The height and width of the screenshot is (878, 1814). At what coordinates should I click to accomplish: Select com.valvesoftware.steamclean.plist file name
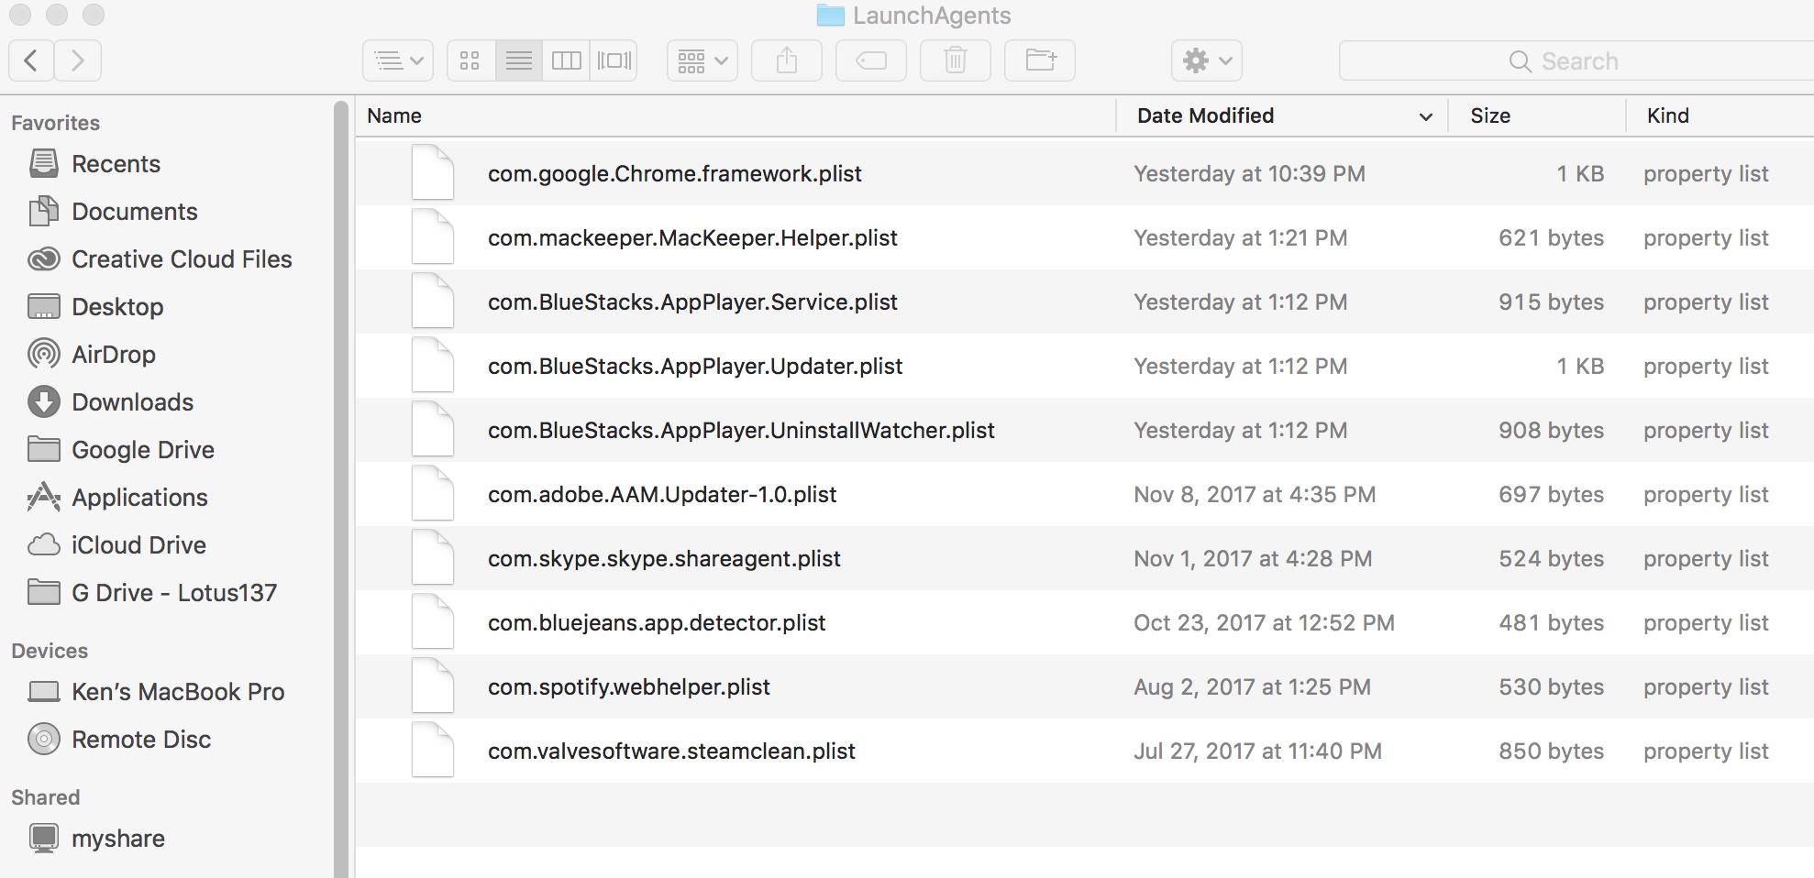[671, 752]
